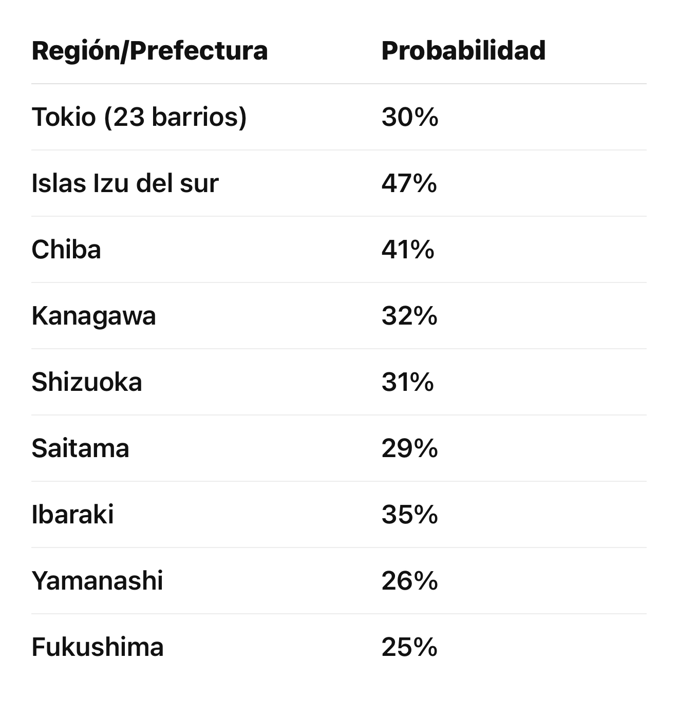678x717 pixels.
Task: Click the 47% probability value
Action: click(409, 183)
